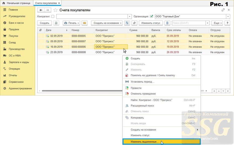Expand the Организация dropdown list

pyautogui.click(x=228, y=16)
